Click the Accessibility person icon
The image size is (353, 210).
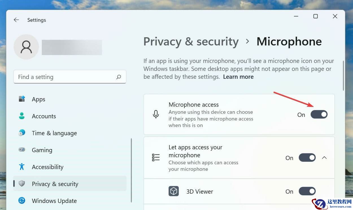pyautogui.click(x=21, y=167)
